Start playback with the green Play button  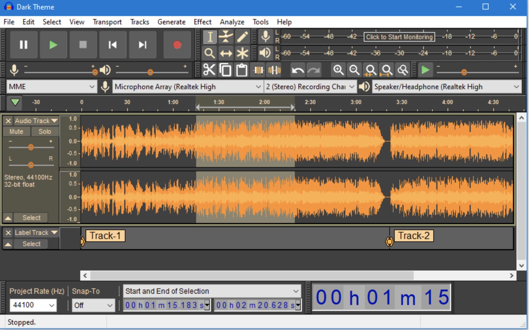coord(53,45)
